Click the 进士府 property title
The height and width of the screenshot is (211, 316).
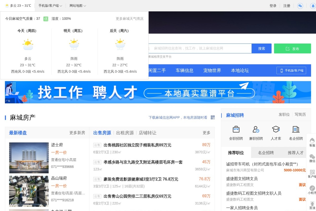click(x=57, y=145)
